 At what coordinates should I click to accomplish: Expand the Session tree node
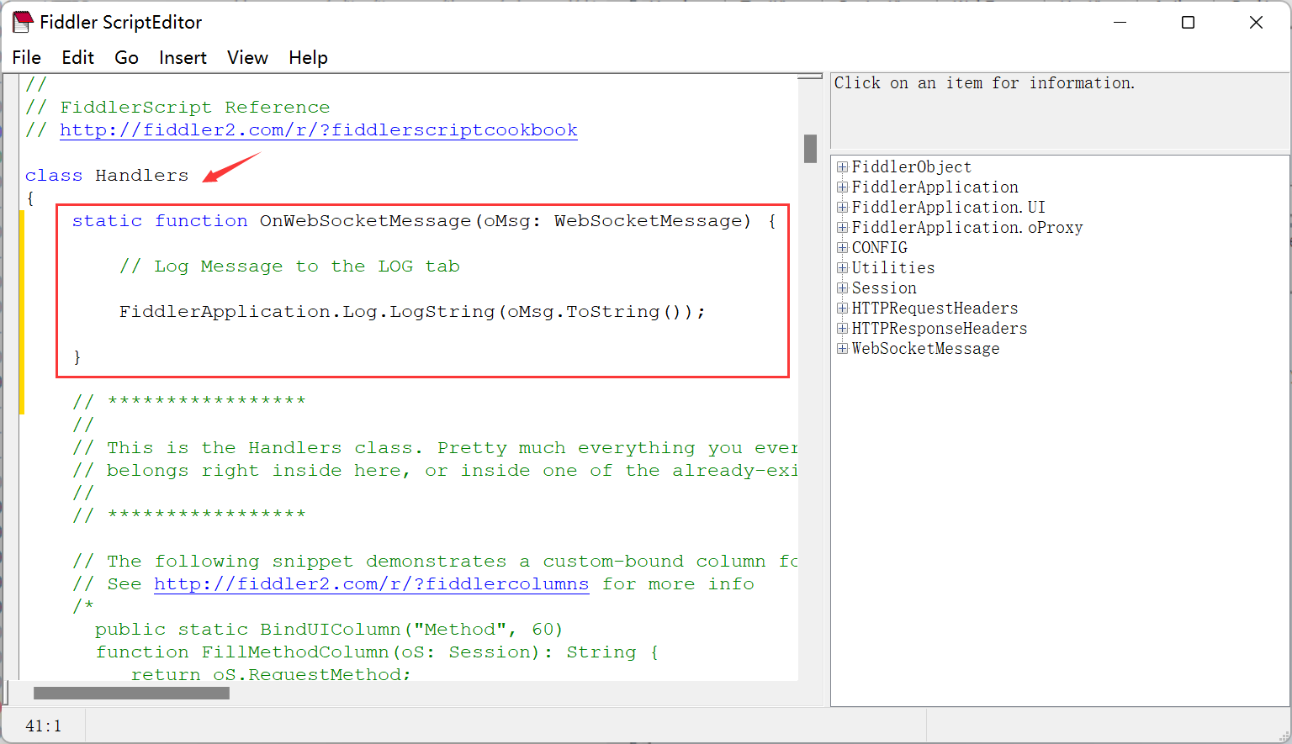[x=842, y=288]
